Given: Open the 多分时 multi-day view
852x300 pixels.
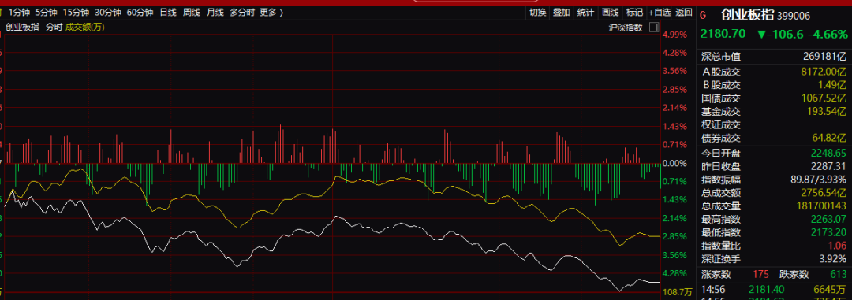Looking at the screenshot, I should 242,13.
